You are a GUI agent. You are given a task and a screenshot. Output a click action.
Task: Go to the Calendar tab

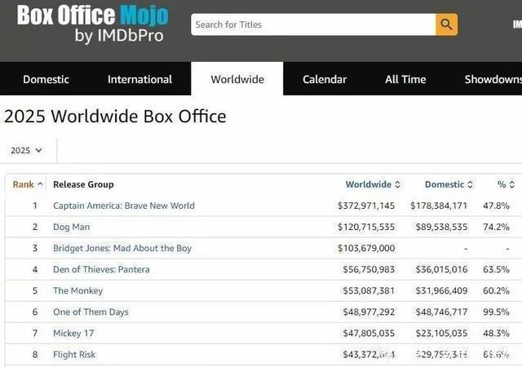click(x=325, y=79)
